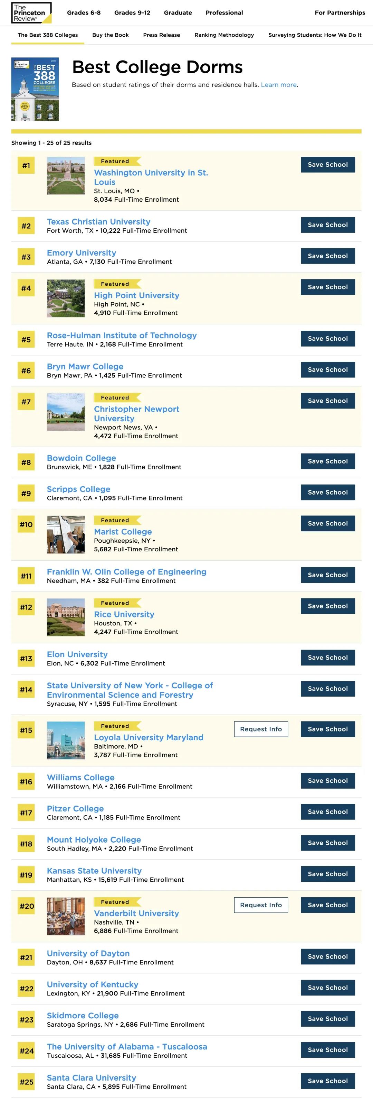Screen dimensions: 373x1101
Task: Click Vanderbilt University dining hall photo
Action: (x=66, y=916)
